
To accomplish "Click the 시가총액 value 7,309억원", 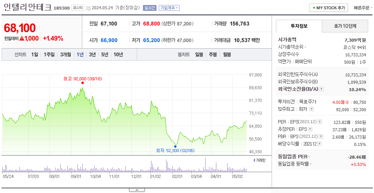I will (x=355, y=40).
